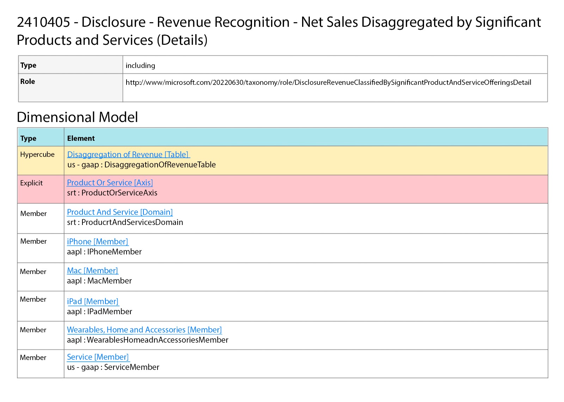Select the us-gaap : DisaggregationOfRevenueTable text
The height and width of the screenshot is (402, 564).
pyautogui.click(x=141, y=165)
